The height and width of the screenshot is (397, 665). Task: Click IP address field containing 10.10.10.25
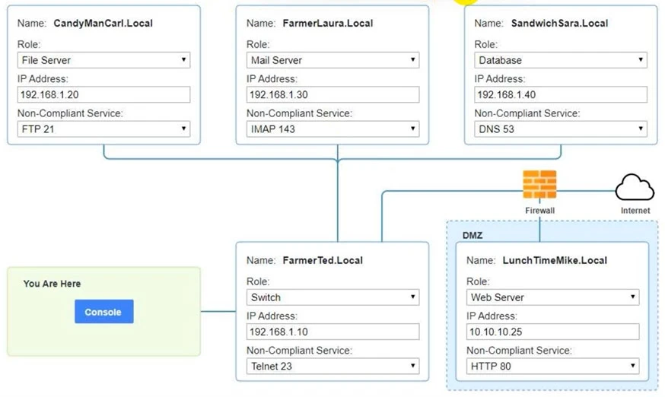[552, 332]
